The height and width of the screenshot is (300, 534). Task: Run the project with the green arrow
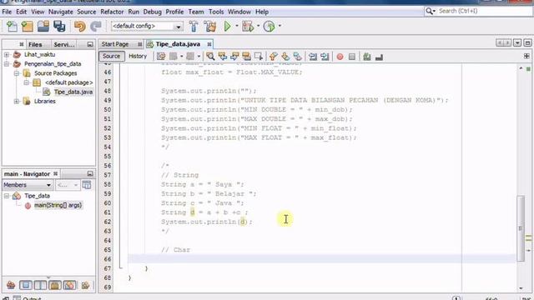(x=227, y=26)
